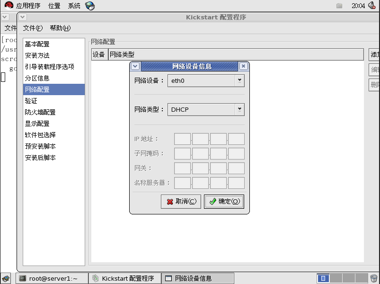This screenshot has height=284, width=380.
Task: Close the network device information dialog
Action: click(x=244, y=66)
